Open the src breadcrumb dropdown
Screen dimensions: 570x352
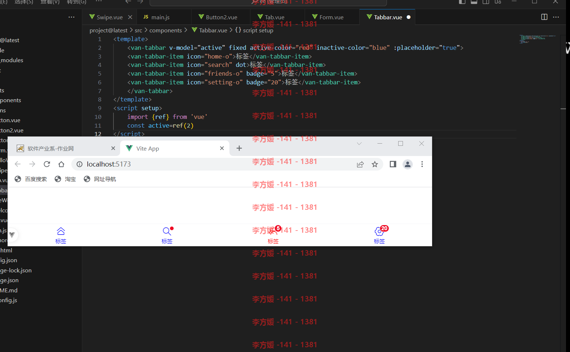(138, 30)
